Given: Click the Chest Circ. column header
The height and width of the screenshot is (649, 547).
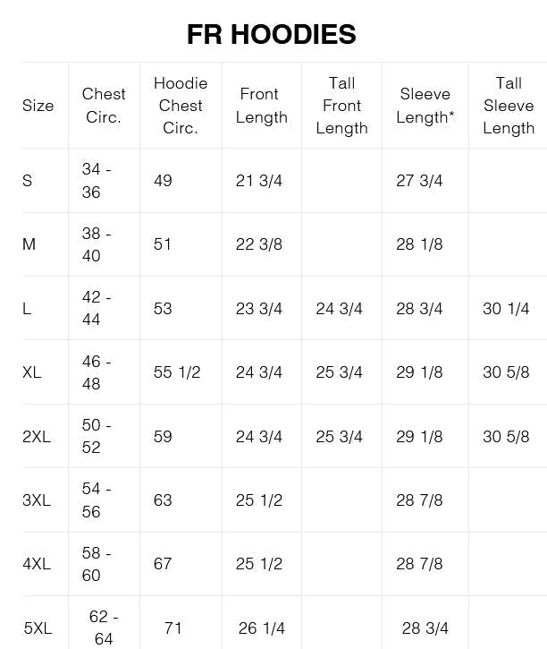Looking at the screenshot, I should [x=104, y=106].
